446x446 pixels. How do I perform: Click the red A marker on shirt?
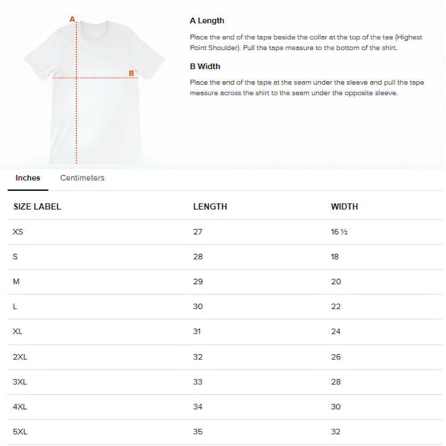[72, 19]
